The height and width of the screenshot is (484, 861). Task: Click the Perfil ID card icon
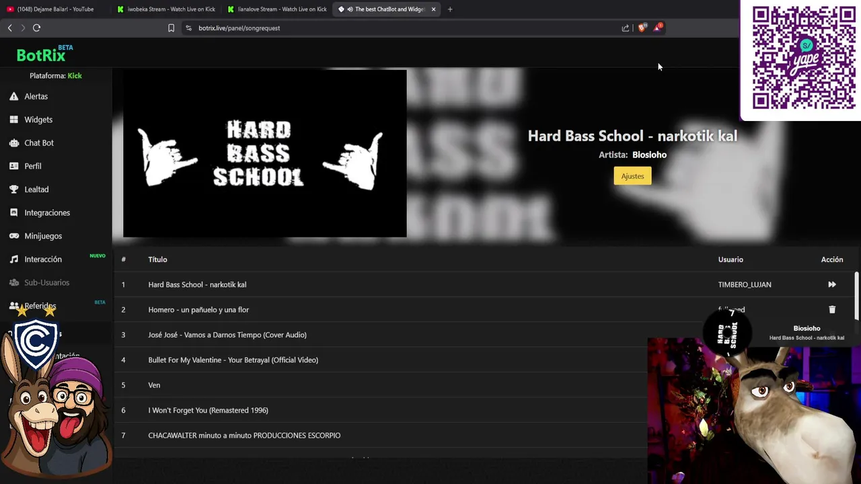coord(13,166)
